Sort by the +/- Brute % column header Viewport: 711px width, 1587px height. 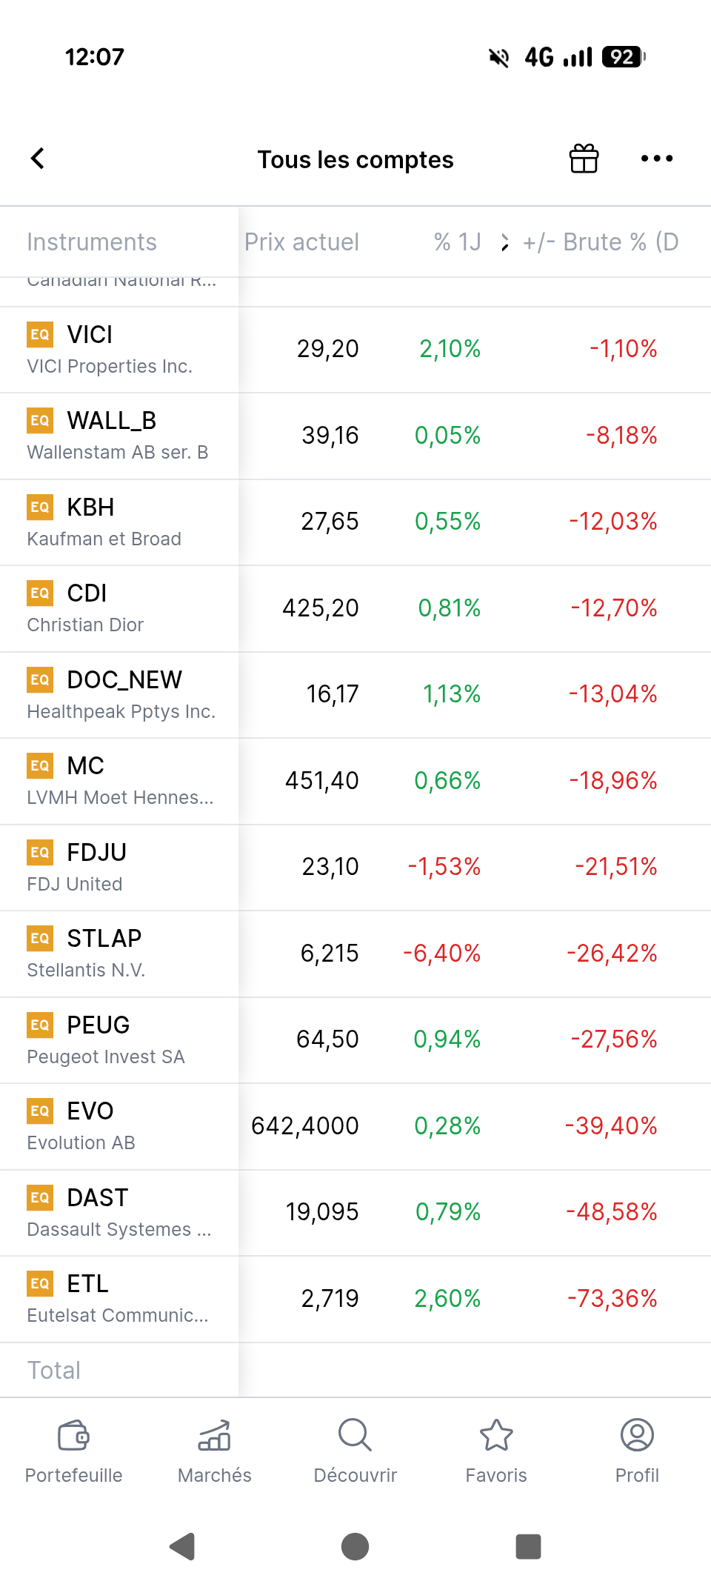click(x=601, y=242)
